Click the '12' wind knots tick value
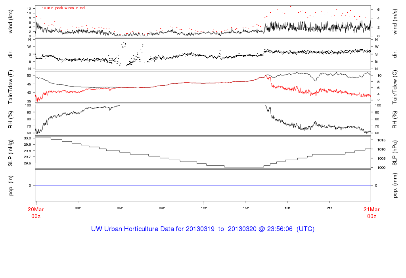 point(29,9)
